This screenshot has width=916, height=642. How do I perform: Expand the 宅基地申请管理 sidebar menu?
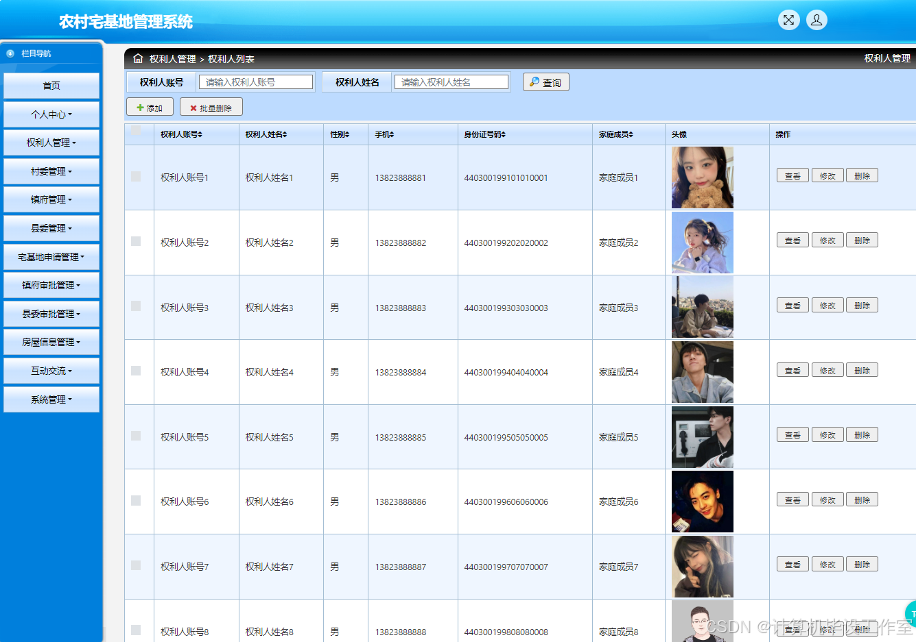[51, 257]
